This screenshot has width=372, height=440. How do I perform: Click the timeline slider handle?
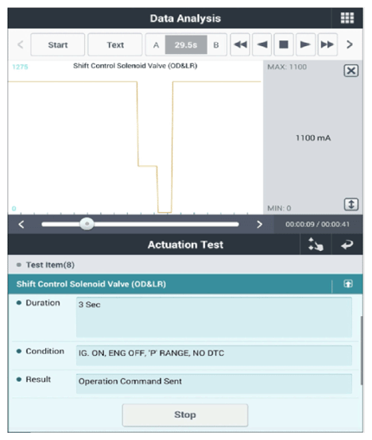(87, 224)
